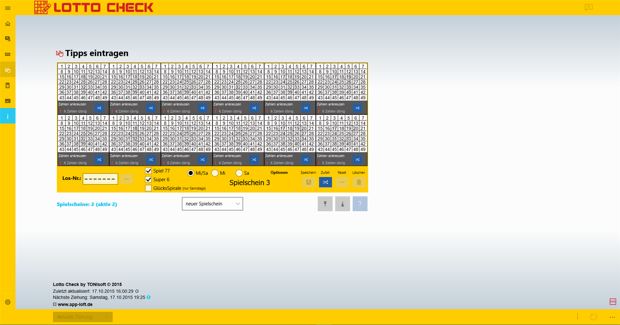Shuffle numbers in first top-row lotto field

[99, 108]
